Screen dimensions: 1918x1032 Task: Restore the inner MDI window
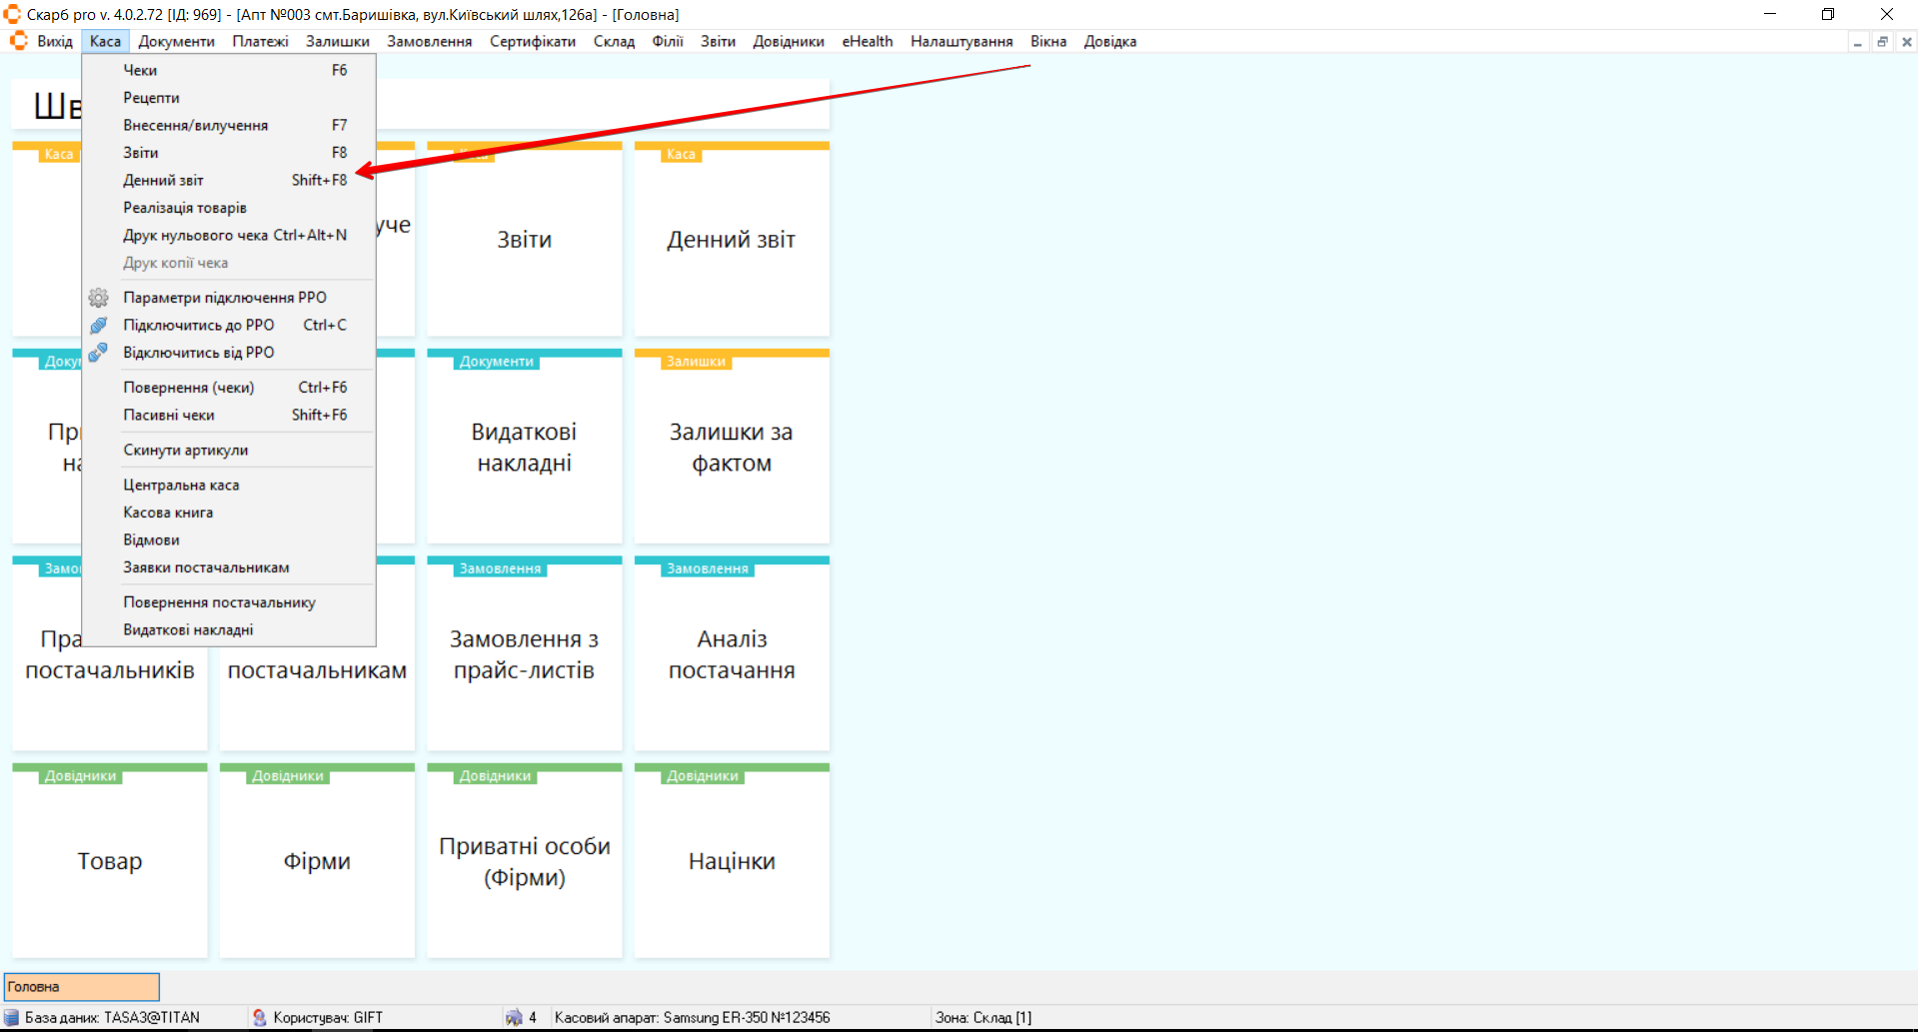[1882, 42]
